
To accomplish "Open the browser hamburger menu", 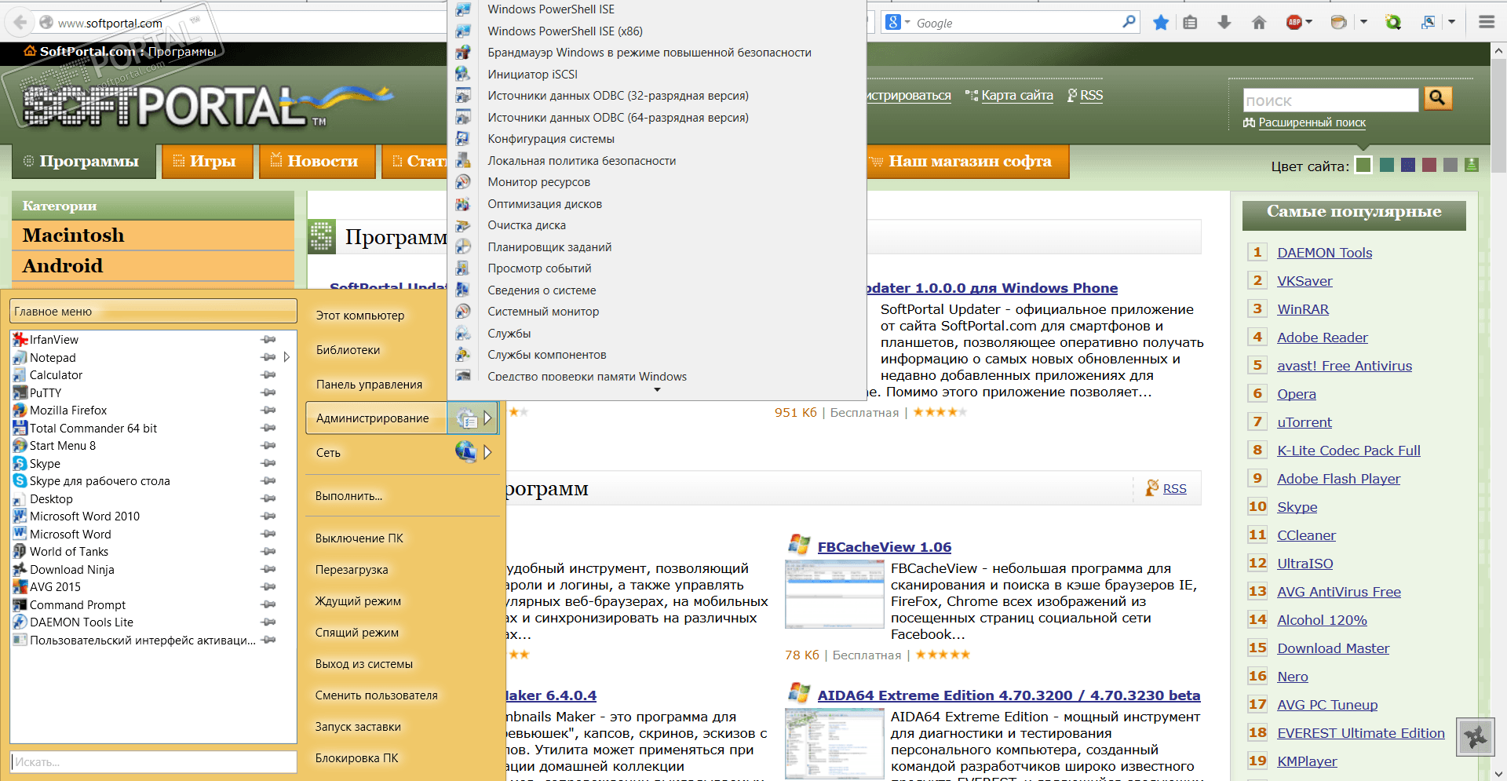I will click(1487, 23).
